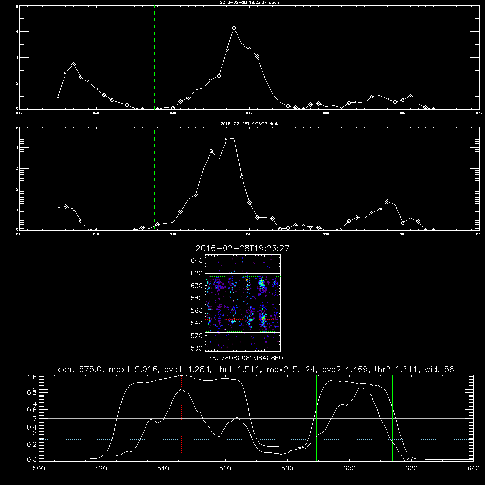Click the dusk plot title text

(x=249, y=124)
